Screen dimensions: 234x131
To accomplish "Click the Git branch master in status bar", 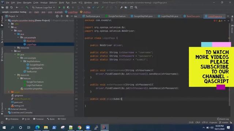I will (x=224, y=122).
